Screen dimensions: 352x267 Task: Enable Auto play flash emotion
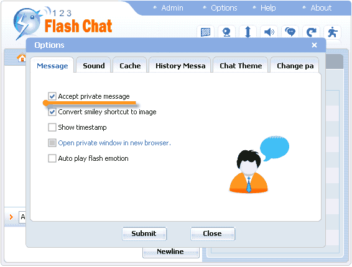click(x=52, y=158)
